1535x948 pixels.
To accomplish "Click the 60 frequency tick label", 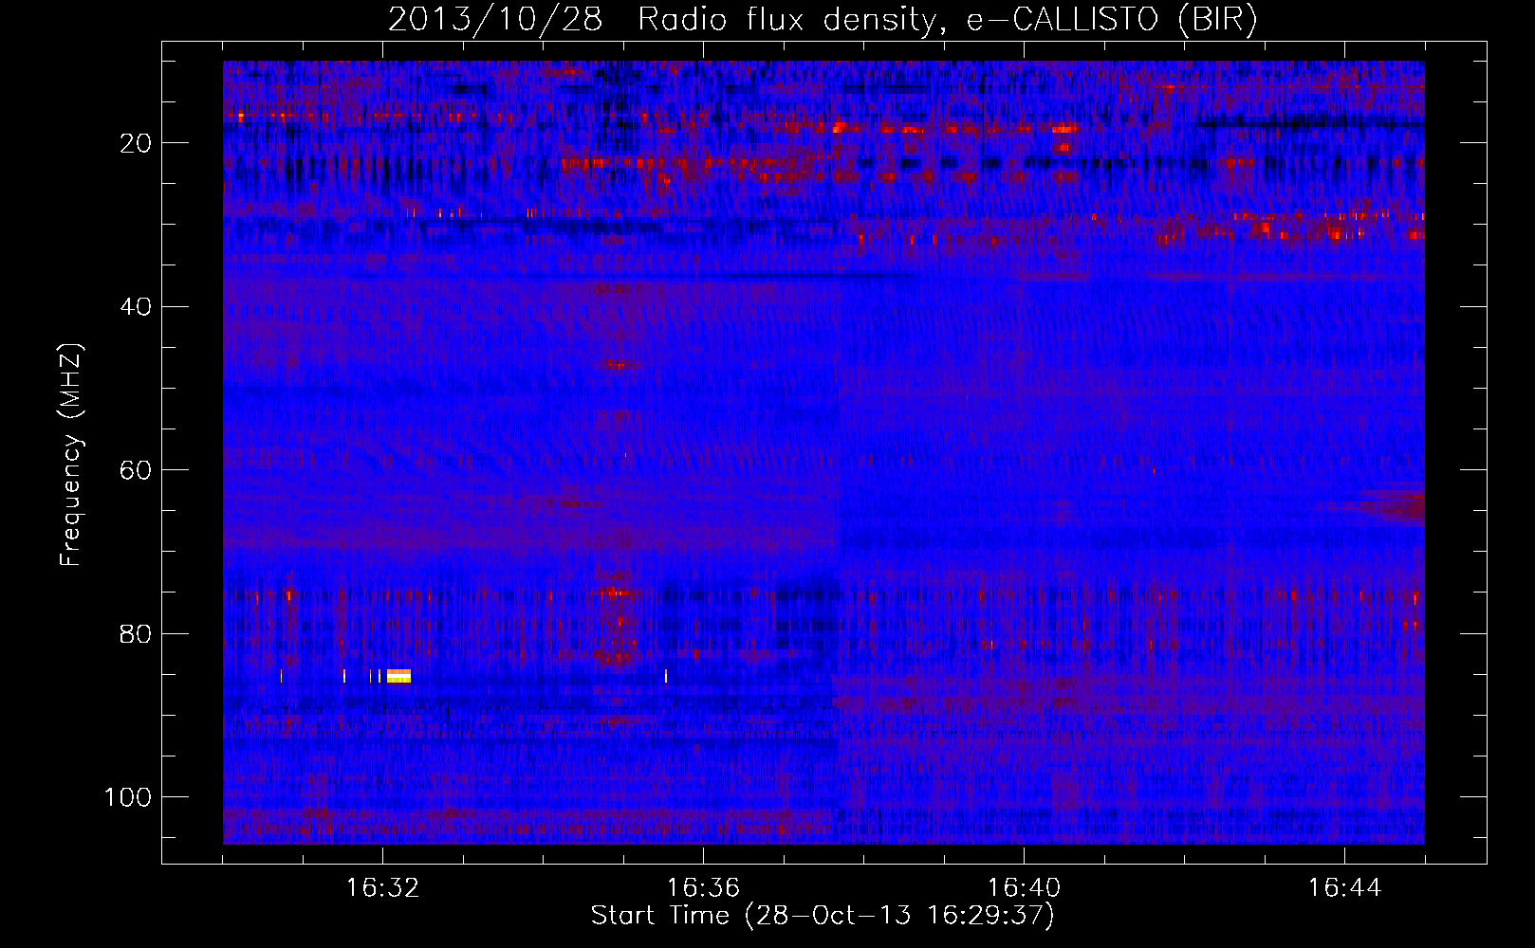I will click(x=136, y=471).
